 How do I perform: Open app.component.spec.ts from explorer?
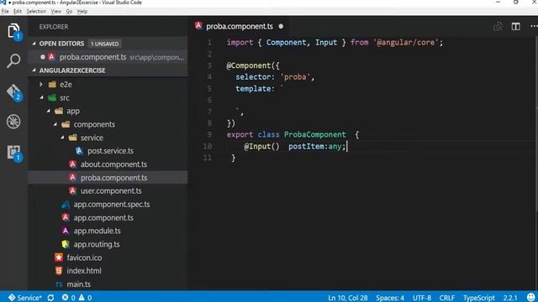coord(112,205)
